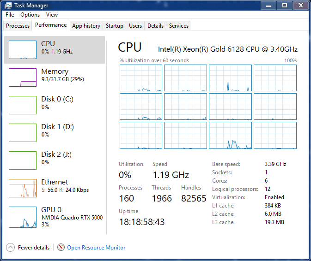Viewport: 311px width, 261px height.
Task: Go to the Startup tab
Action: [115, 26]
